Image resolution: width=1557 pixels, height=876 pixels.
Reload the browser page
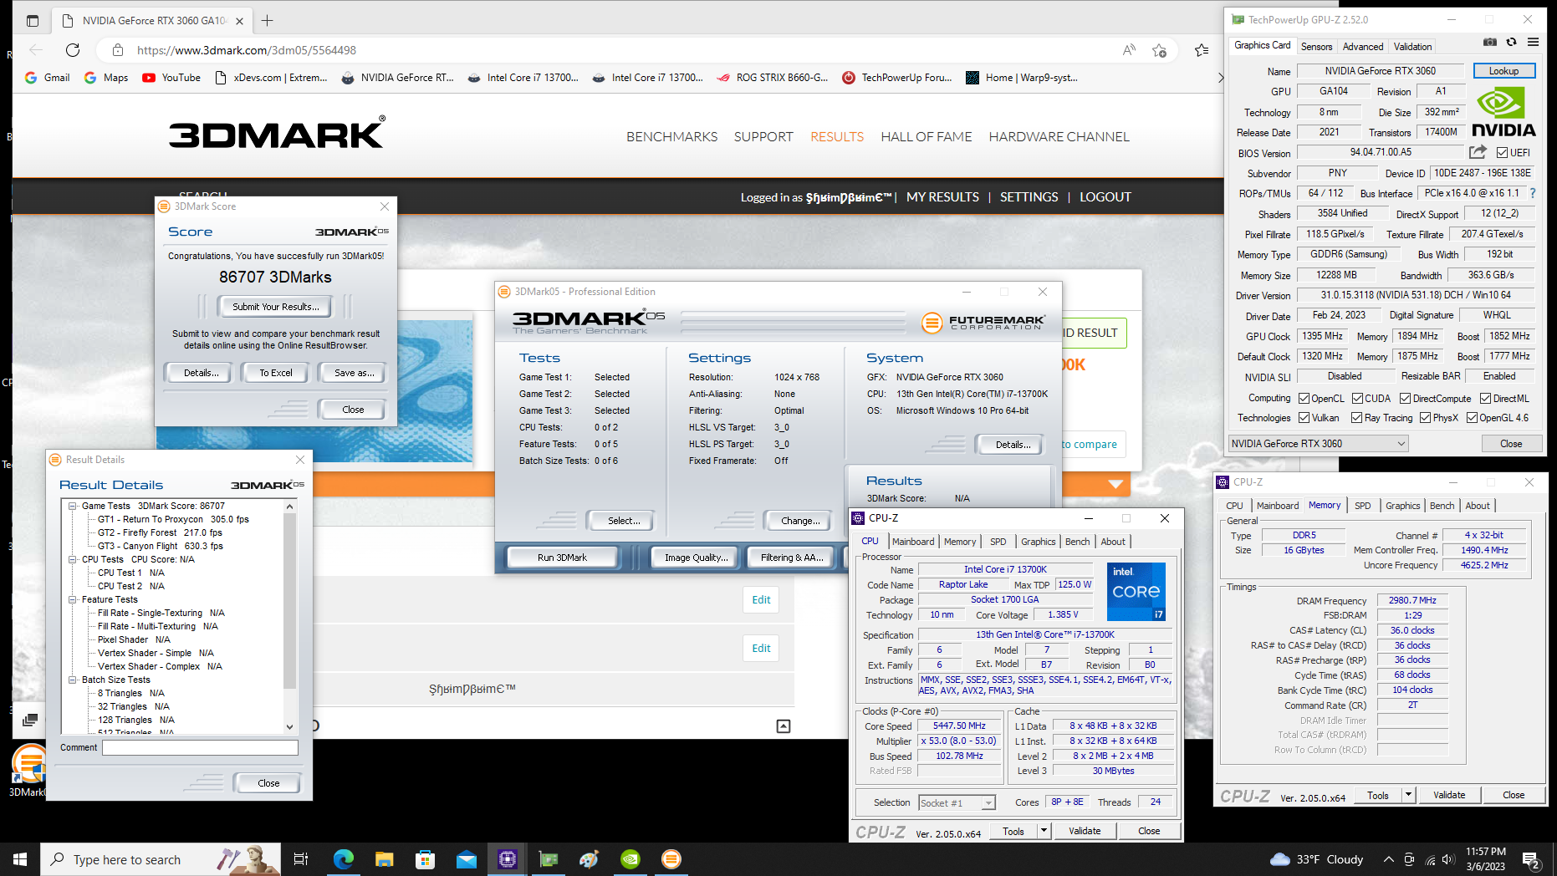coord(73,50)
